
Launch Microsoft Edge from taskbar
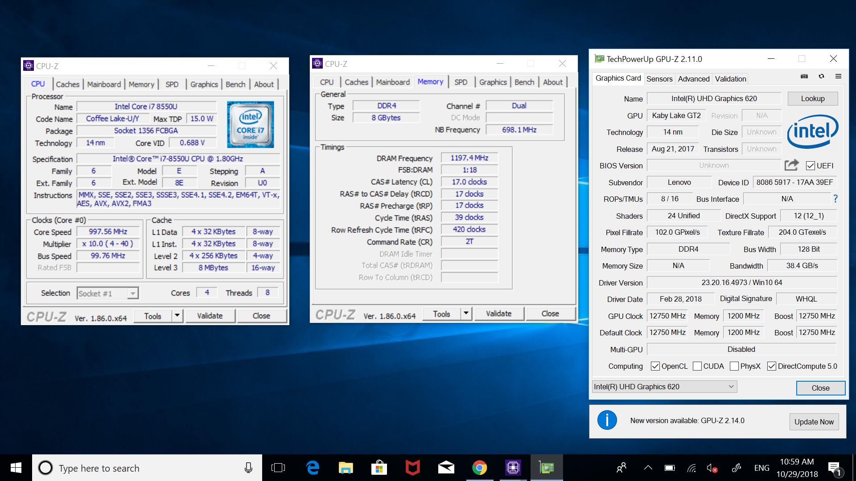(x=313, y=468)
